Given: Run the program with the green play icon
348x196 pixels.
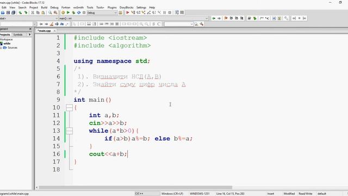Looking at the screenshot, I should click(x=68, y=13).
